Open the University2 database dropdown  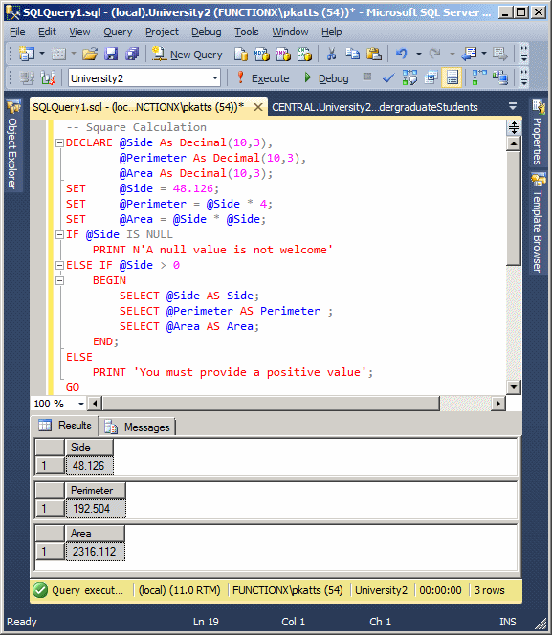215,77
